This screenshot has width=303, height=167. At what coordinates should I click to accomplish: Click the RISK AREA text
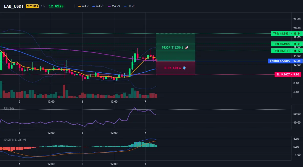point(173,68)
